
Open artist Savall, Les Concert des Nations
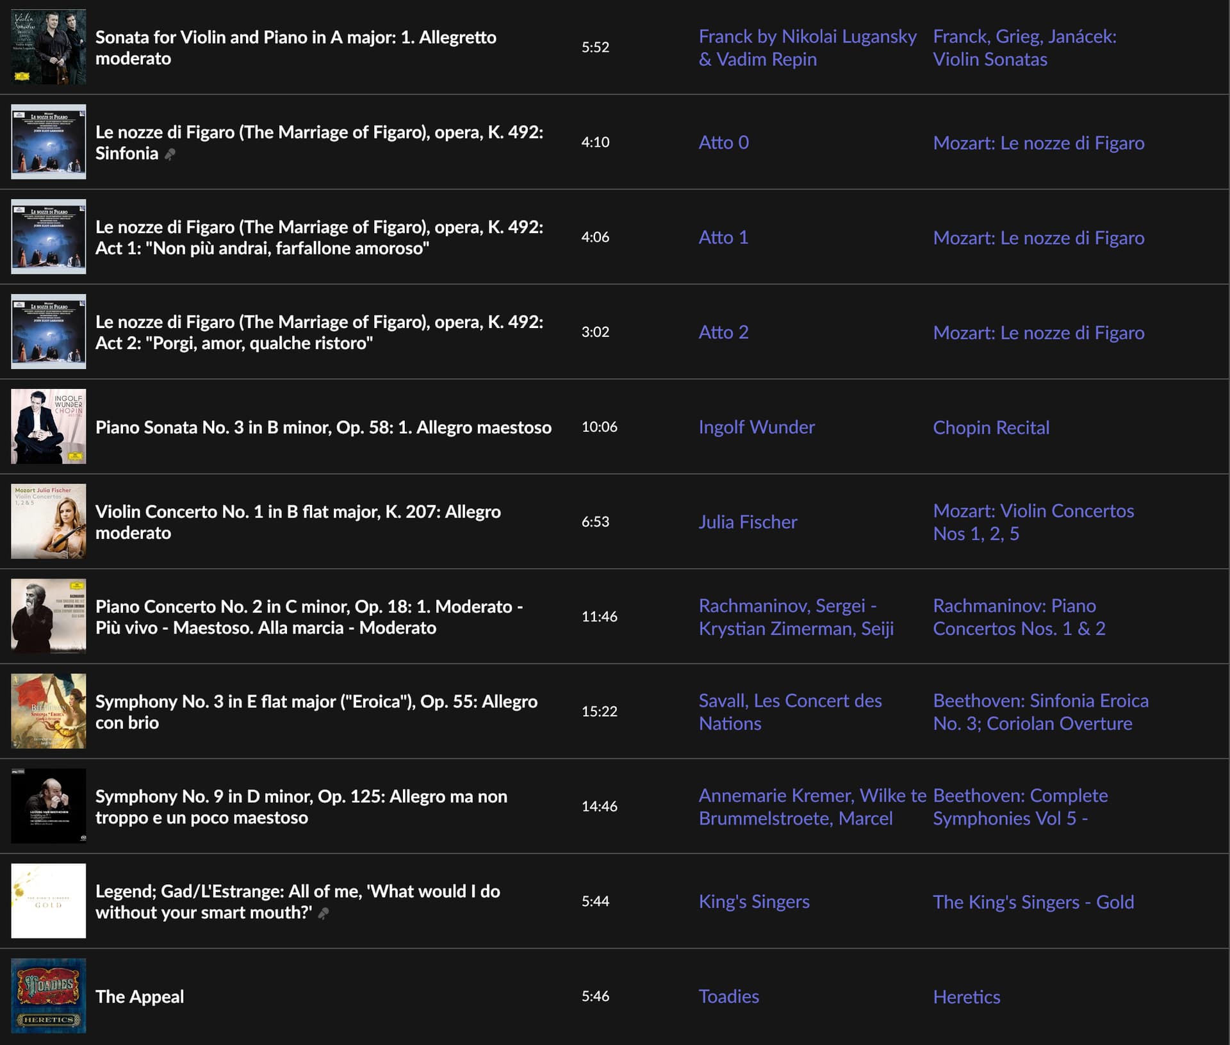[790, 711]
